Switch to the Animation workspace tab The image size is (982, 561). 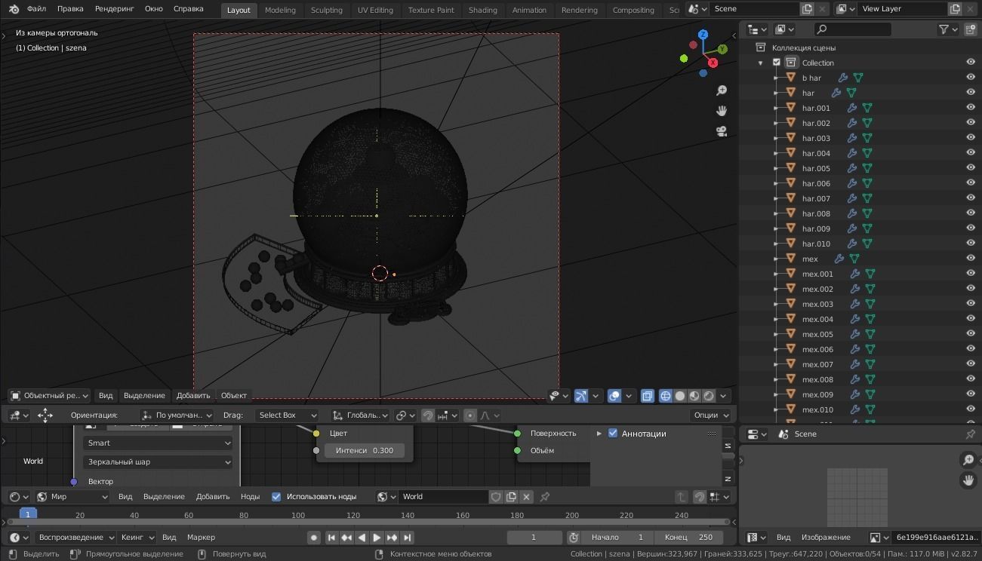pos(529,10)
